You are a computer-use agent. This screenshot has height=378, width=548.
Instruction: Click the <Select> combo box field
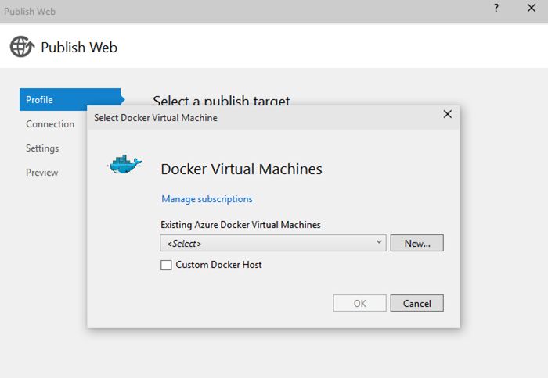point(266,243)
